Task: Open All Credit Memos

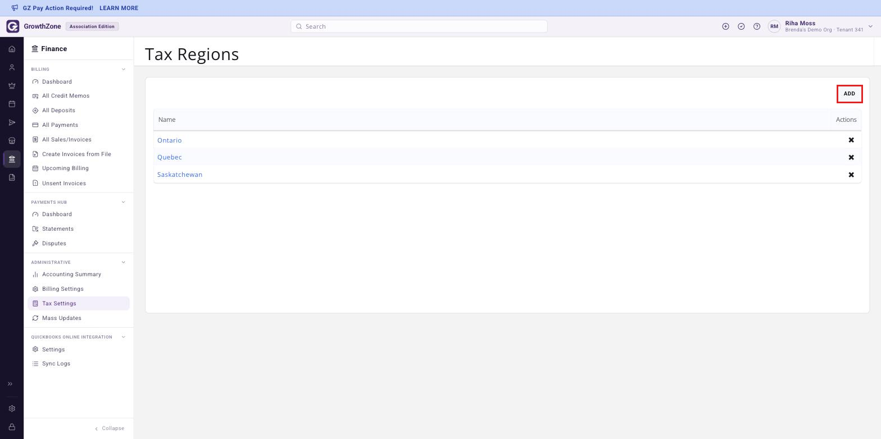Action: (66, 96)
